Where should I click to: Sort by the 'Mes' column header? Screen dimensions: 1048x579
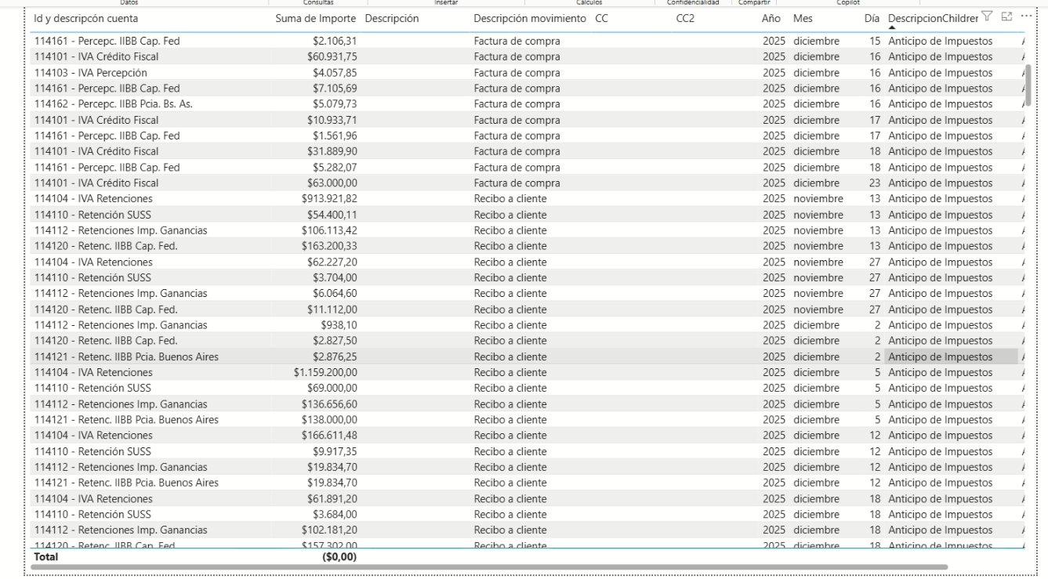(803, 18)
